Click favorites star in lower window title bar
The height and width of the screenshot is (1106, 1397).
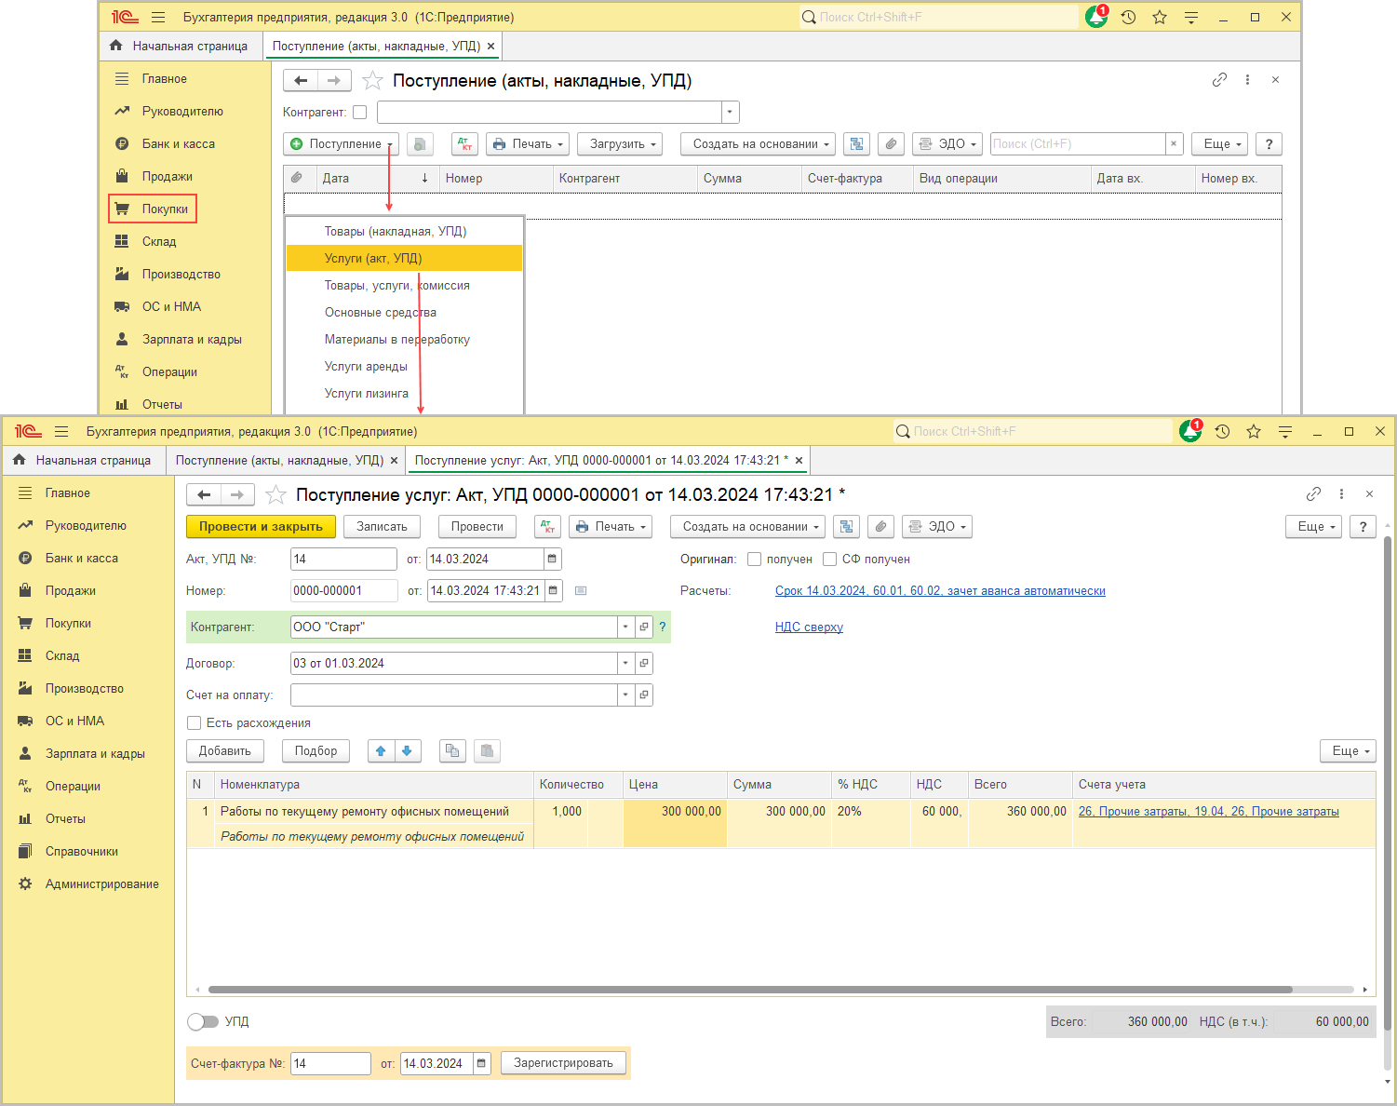tap(1254, 432)
